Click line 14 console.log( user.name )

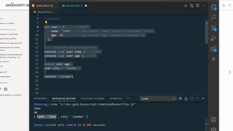click(x=65, y=52)
